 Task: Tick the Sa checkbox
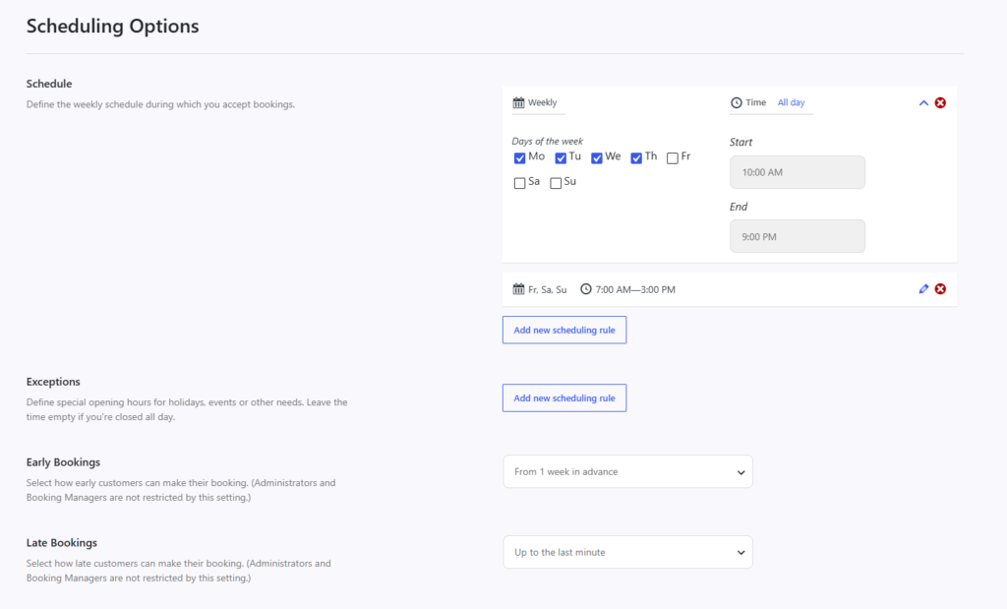click(x=519, y=183)
